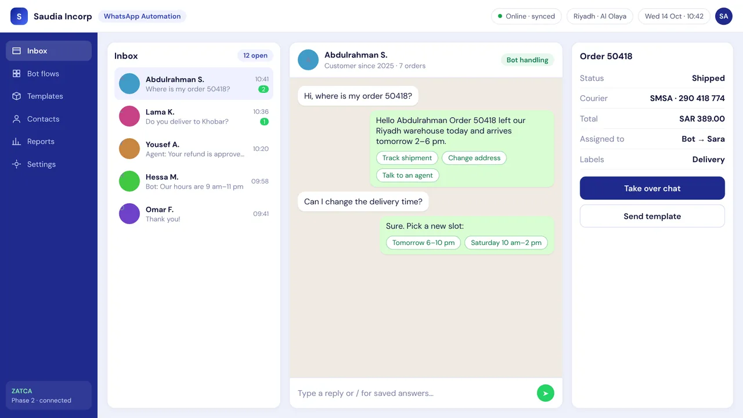Screen dimensions: 743x418
Task: Take over chat from the bot
Action: pos(652,188)
